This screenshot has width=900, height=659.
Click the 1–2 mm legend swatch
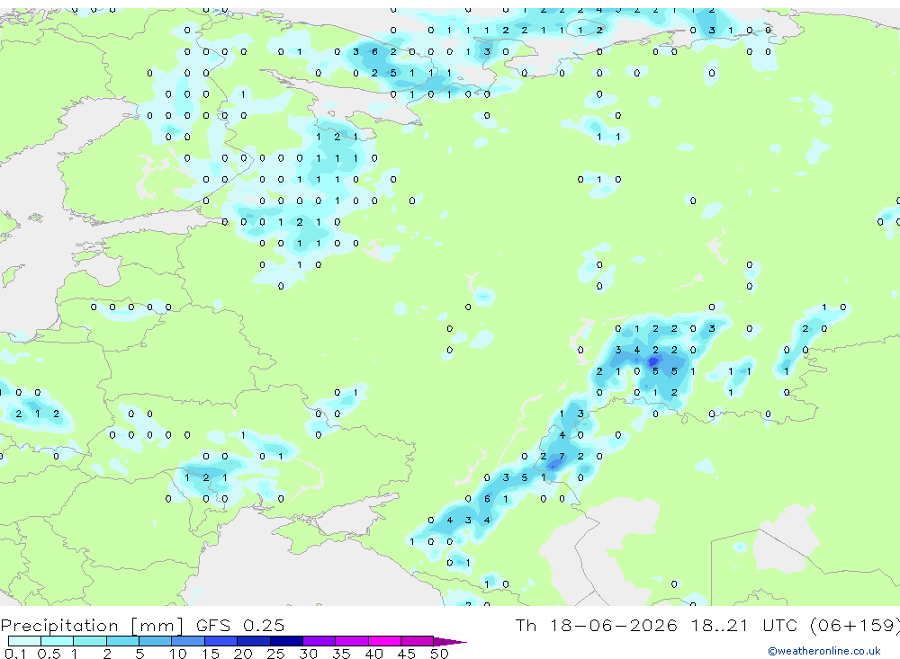tap(90, 641)
